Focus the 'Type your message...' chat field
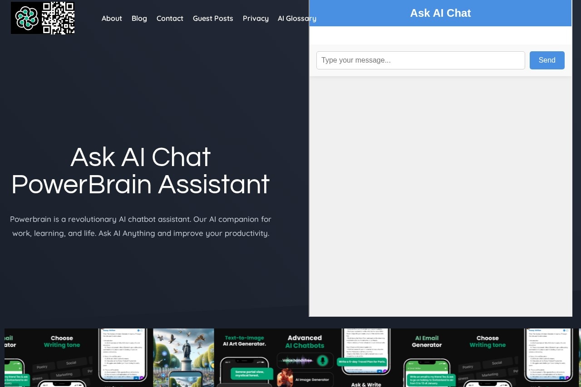Screen dimensions: 581x387 tap(421, 60)
